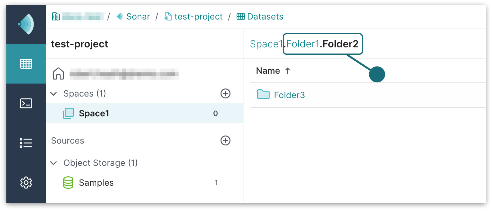Click the plus icon to add a Source
Screen dimensions: 492x211
[225, 140]
